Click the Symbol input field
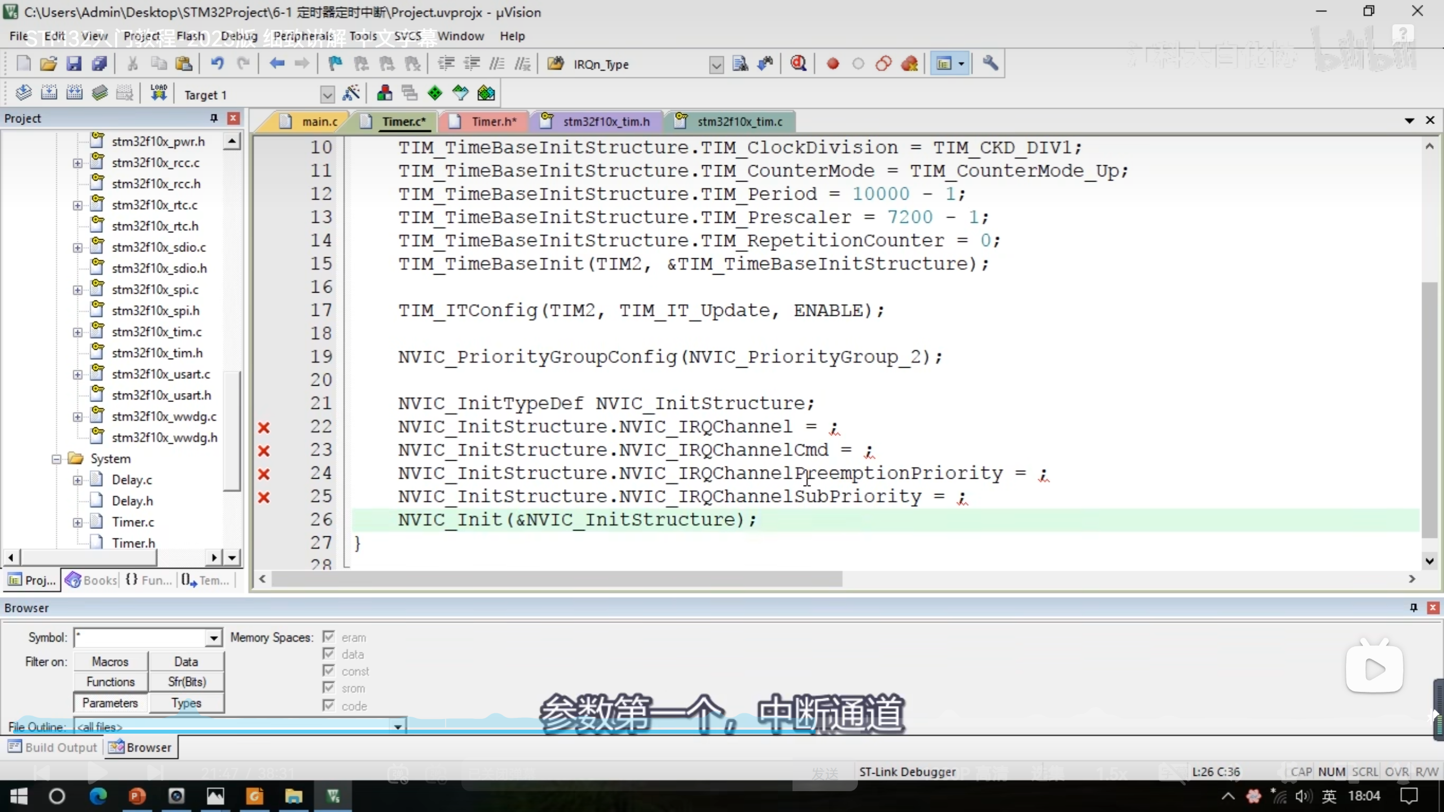 pos(141,638)
